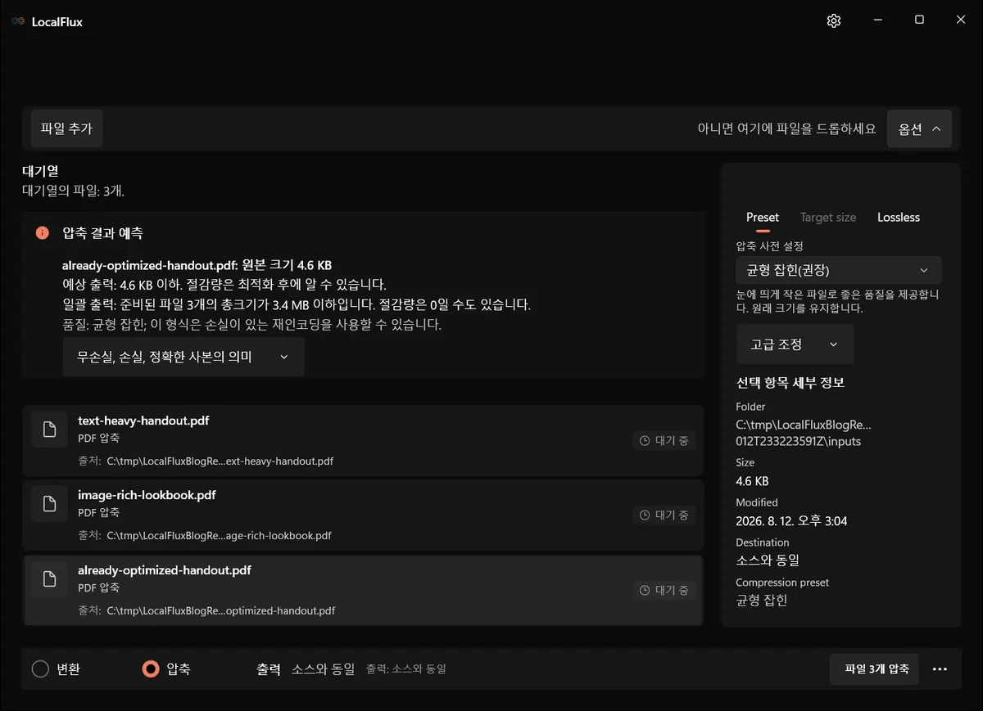Click the output path of already-optimized-handout.pdf

coord(221,610)
